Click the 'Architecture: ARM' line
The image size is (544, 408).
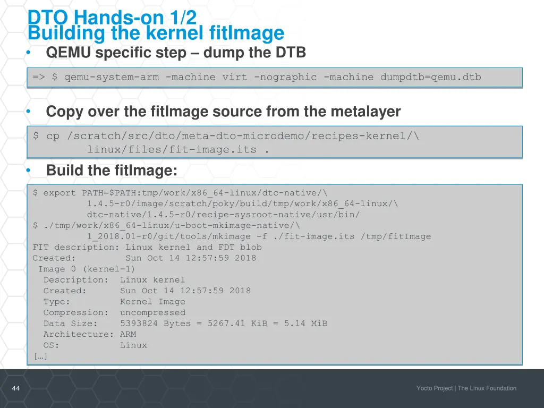90,335
